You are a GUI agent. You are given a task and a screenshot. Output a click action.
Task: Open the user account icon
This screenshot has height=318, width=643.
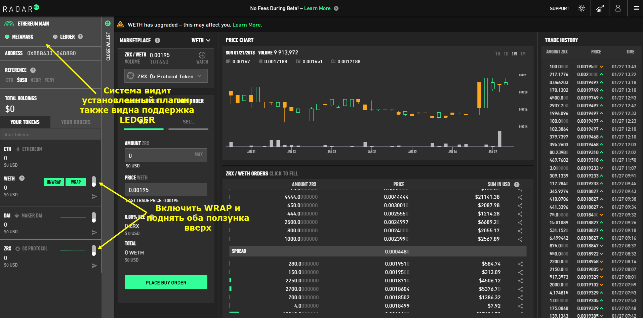pyautogui.click(x=618, y=8)
